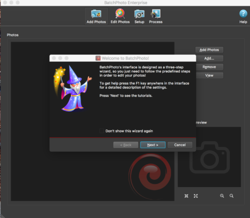This screenshot has width=250, height=218.
Task: Minimize the BatchPhoto Enterprise main window
Action: [x=11, y=3]
